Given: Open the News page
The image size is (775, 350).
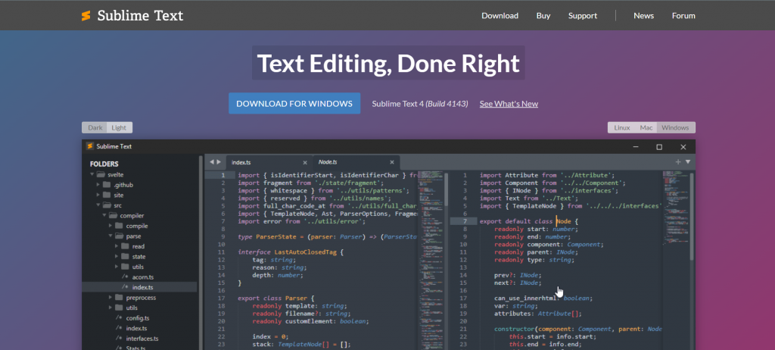Looking at the screenshot, I should tap(643, 16).
